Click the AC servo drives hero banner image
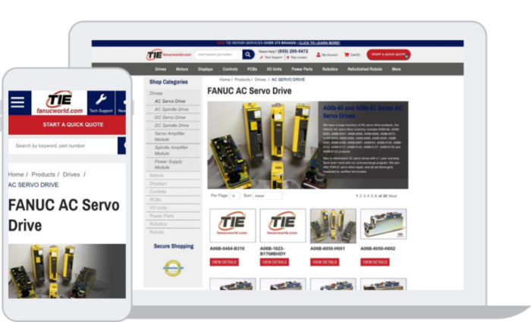Image resolution: width=531 pixels, height=322 pixels. coord(308,145)
